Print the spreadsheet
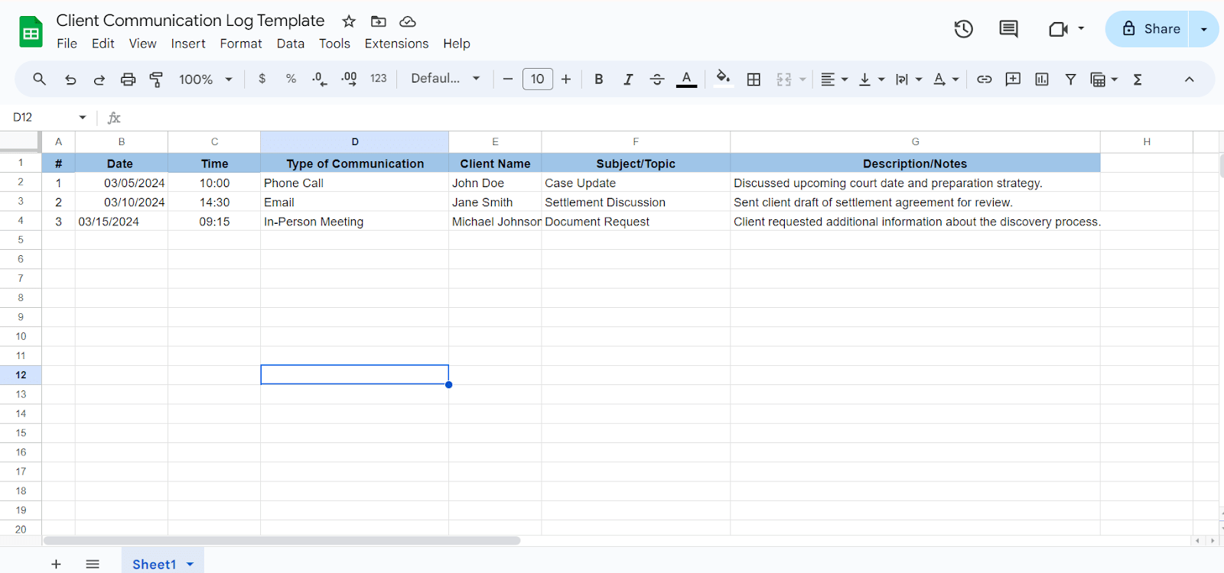1224x573 pixels. point(128,79)
